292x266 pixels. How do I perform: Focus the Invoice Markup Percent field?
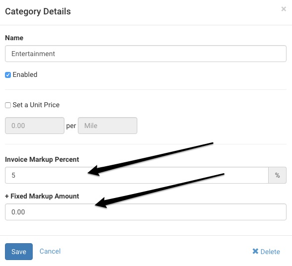(137, 175)
